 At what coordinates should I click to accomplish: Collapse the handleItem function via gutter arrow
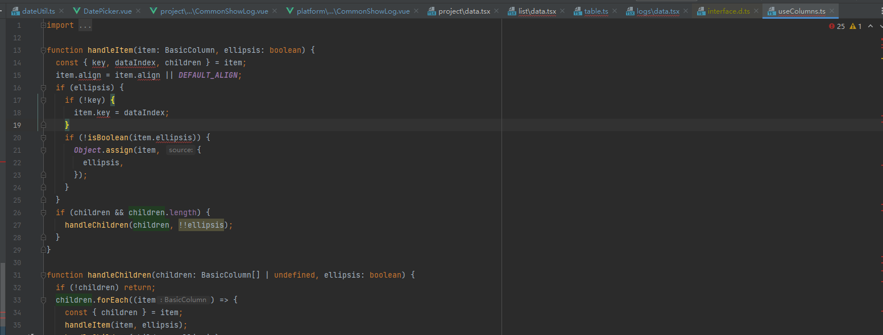(x=43, y=50)
